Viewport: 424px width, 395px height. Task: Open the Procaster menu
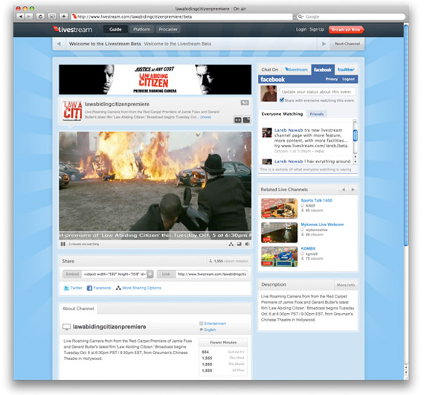coord(168,29)
